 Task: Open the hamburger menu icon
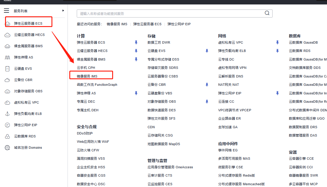click(x=7, y=11)
